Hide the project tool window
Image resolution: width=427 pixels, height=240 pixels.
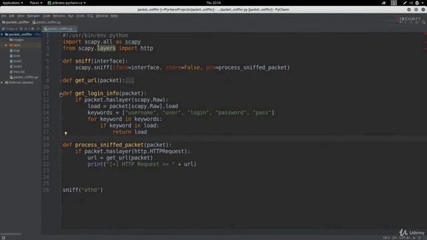click(x=38, y=29)
